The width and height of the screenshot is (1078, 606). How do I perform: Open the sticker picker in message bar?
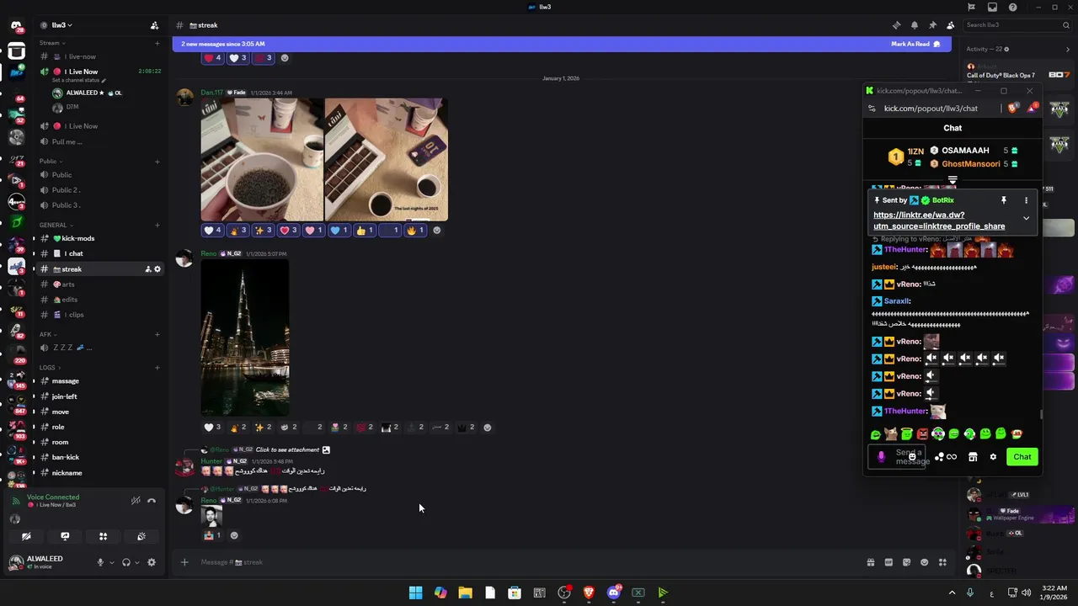click(906, 562)
